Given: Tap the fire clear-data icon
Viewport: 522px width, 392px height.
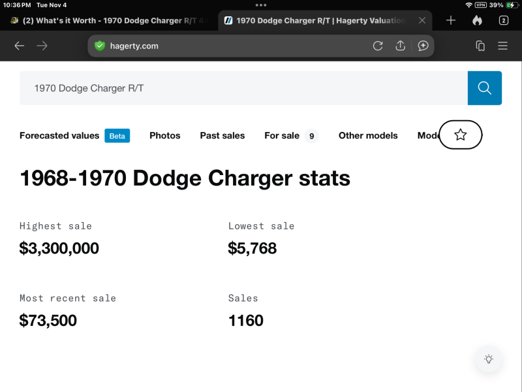Looking at the screenshot, I should click(477, 20).
